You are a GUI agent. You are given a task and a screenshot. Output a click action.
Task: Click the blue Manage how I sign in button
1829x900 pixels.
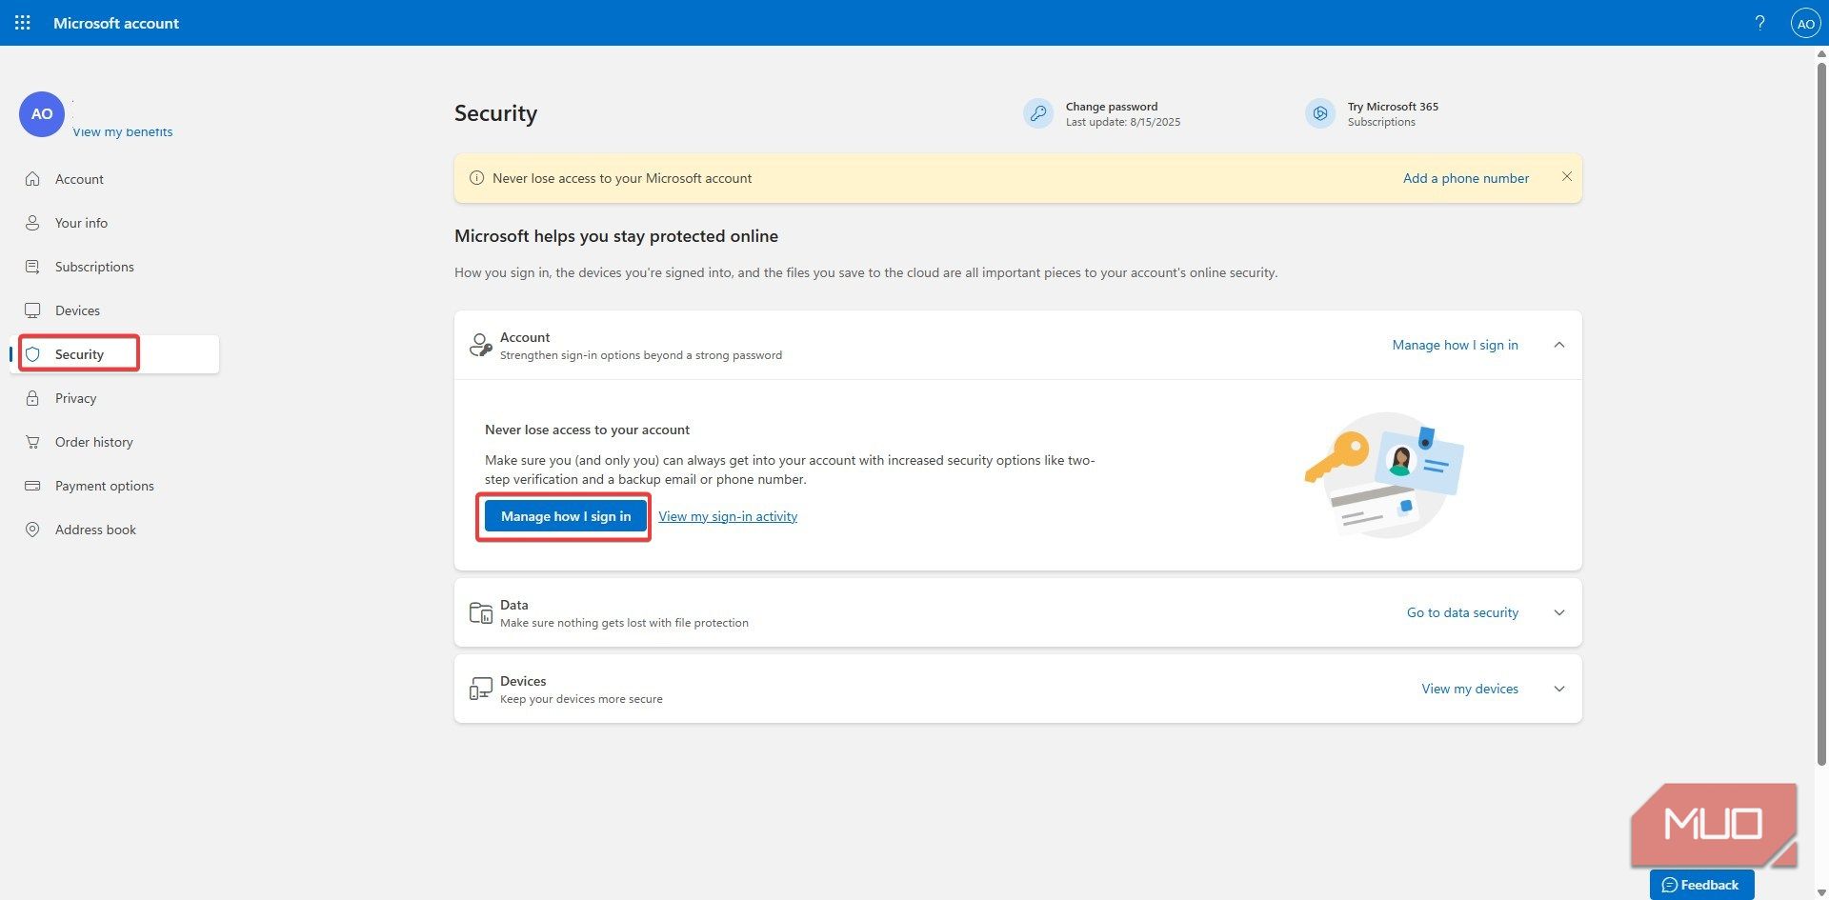[x=566, y=516]
